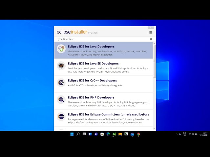This screenshot has width=210, height=157.
Task: Click the ENG UK language indicator
Action: pos(184,134)
